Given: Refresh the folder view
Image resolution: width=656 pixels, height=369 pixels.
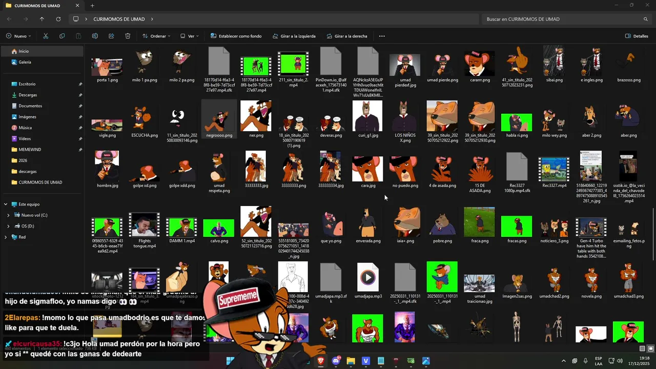Looking at the screenshot, I should tap(58, 19).
